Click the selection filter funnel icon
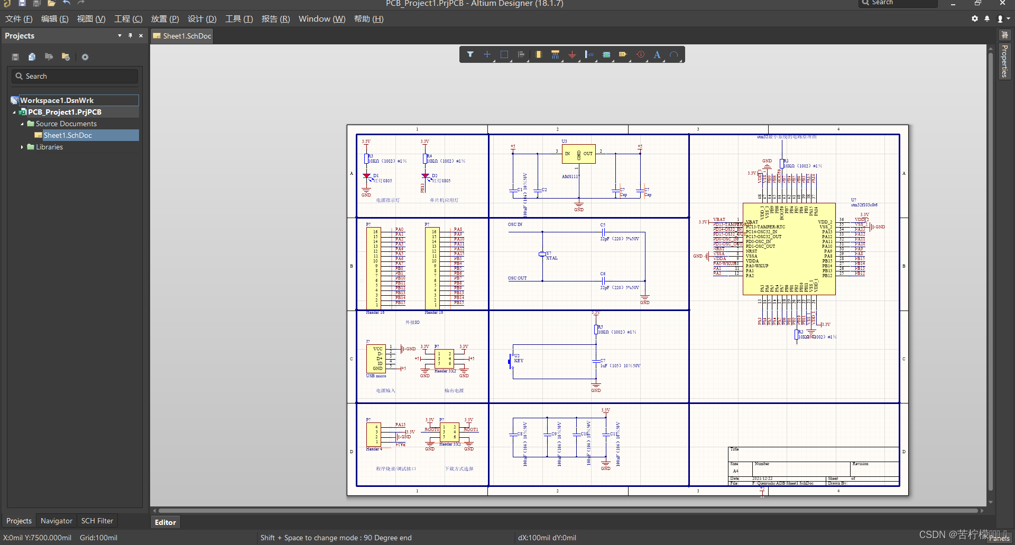Image resolution: width=1015 pixels, height=545 pixels. 470,54
